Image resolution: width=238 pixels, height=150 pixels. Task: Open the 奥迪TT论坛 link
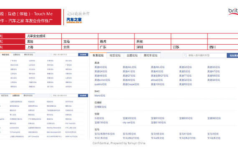coord(185,75)
